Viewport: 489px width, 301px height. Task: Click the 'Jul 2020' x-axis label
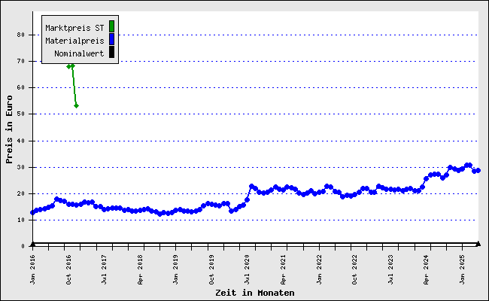coord(247,269)
